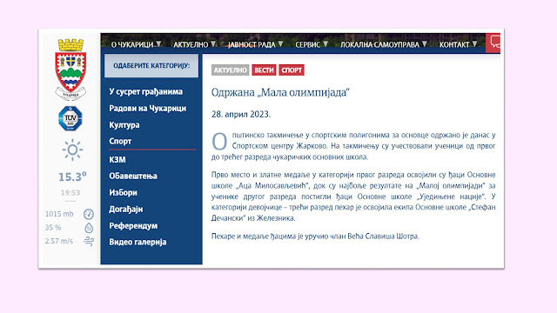Click the sentence about Славиша Шотра
Image resolution: width=557 pixels, height=313 pixels.
point(315,236)
